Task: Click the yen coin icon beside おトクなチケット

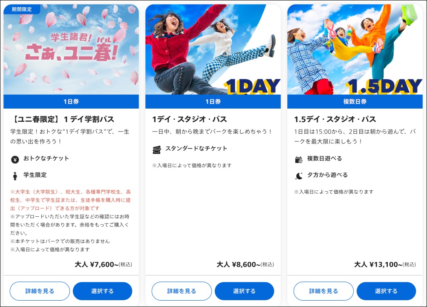Action: click(15, 160)
